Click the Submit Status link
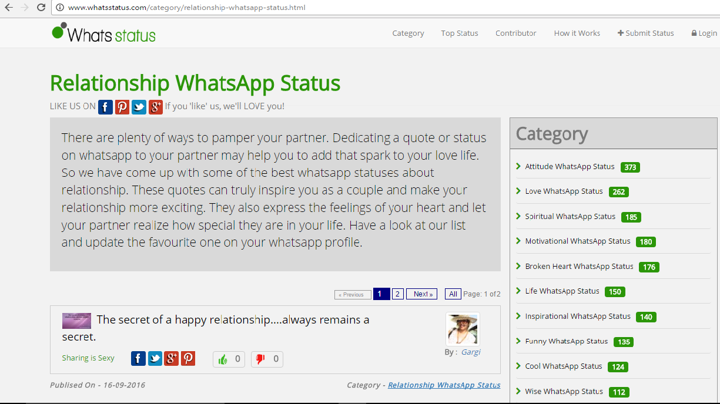This screenshot has width=720, height=404. 645,33
